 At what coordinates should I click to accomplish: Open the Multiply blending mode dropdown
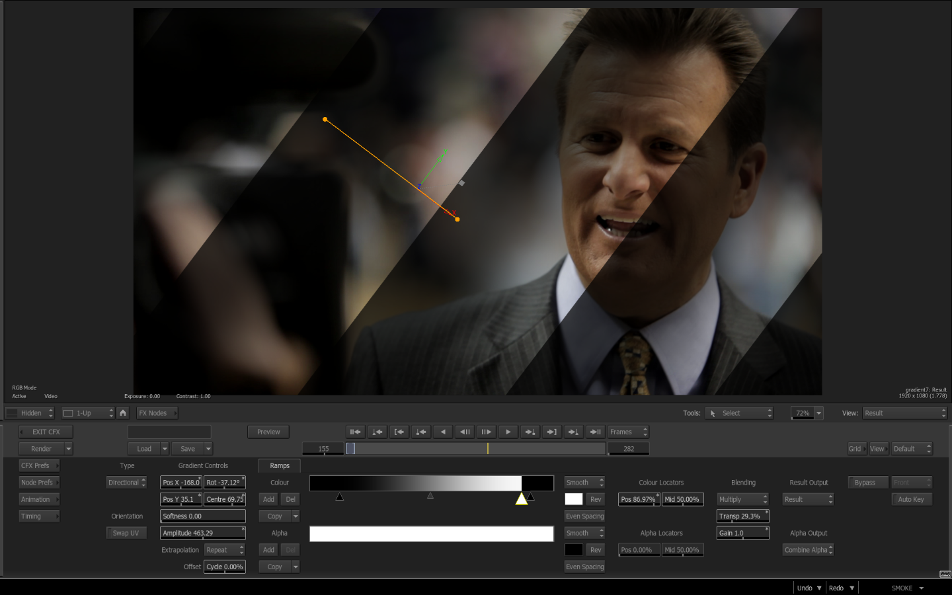(742, 499)
